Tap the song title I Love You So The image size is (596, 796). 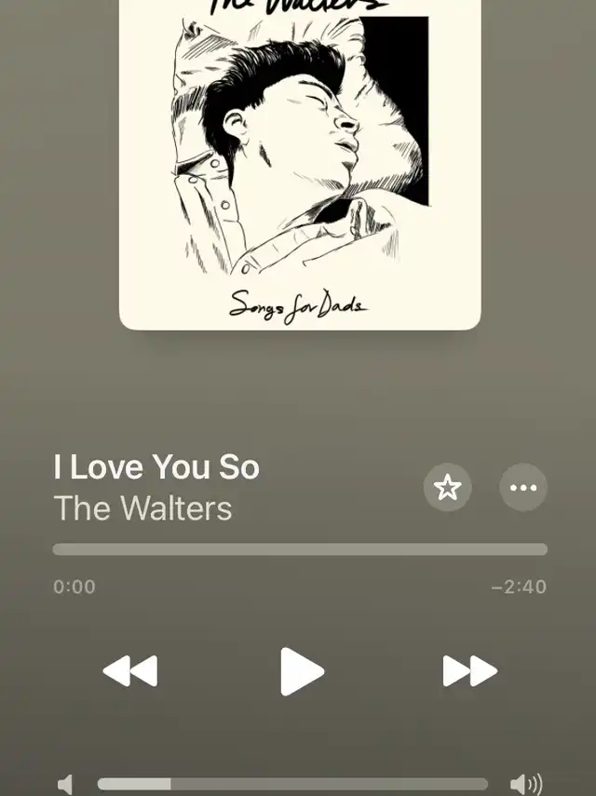(156, 466)
